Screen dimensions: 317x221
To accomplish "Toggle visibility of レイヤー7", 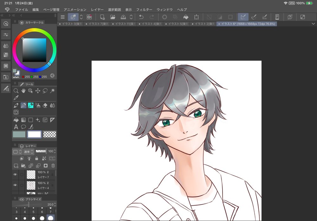I will point(15,174).
